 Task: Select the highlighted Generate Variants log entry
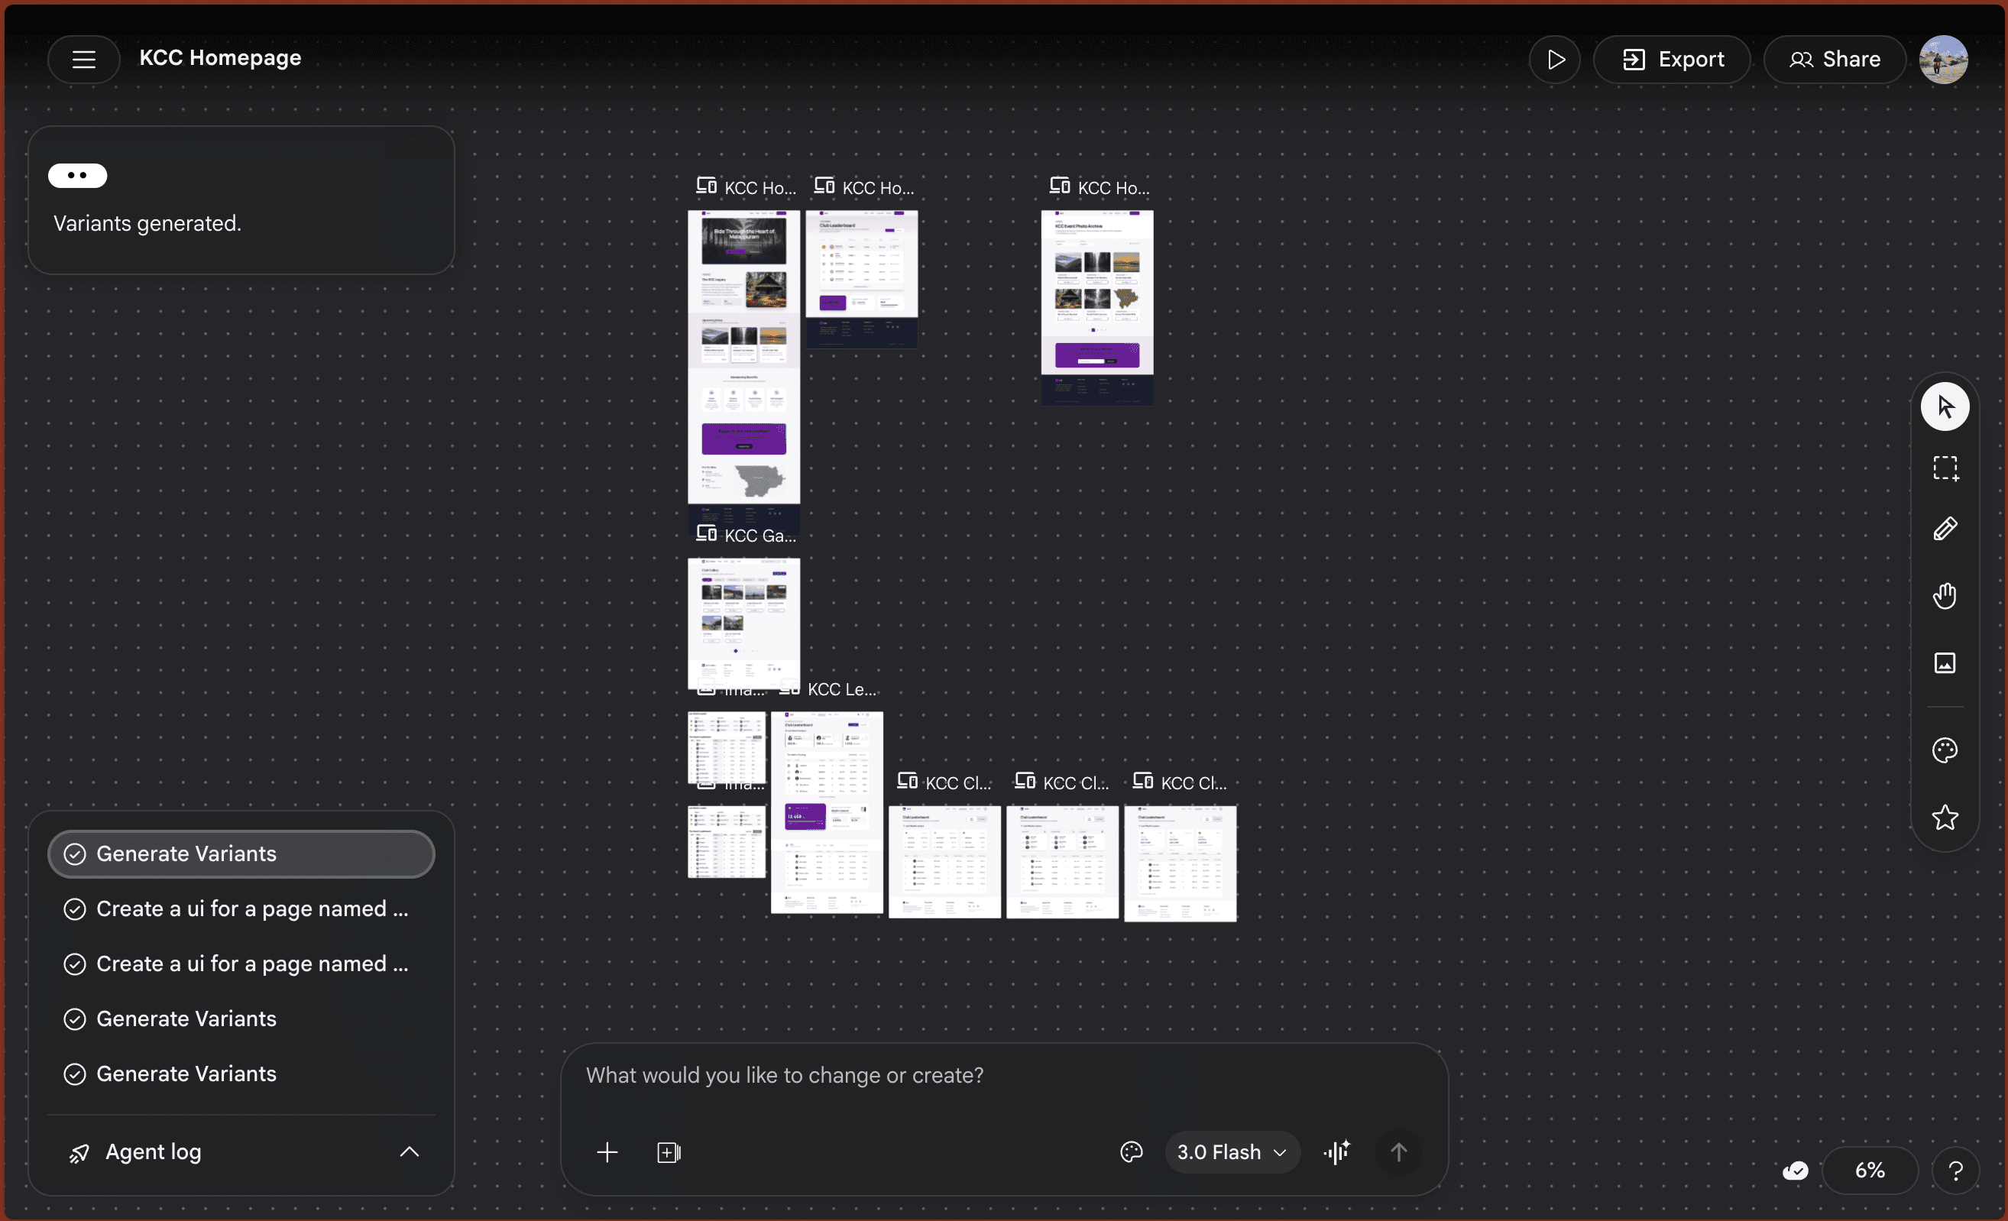(x=241, y=853)
